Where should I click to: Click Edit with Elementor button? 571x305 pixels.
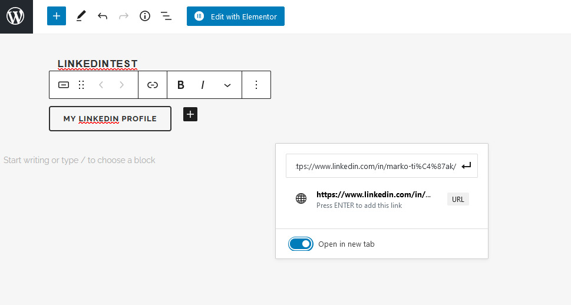236,16
